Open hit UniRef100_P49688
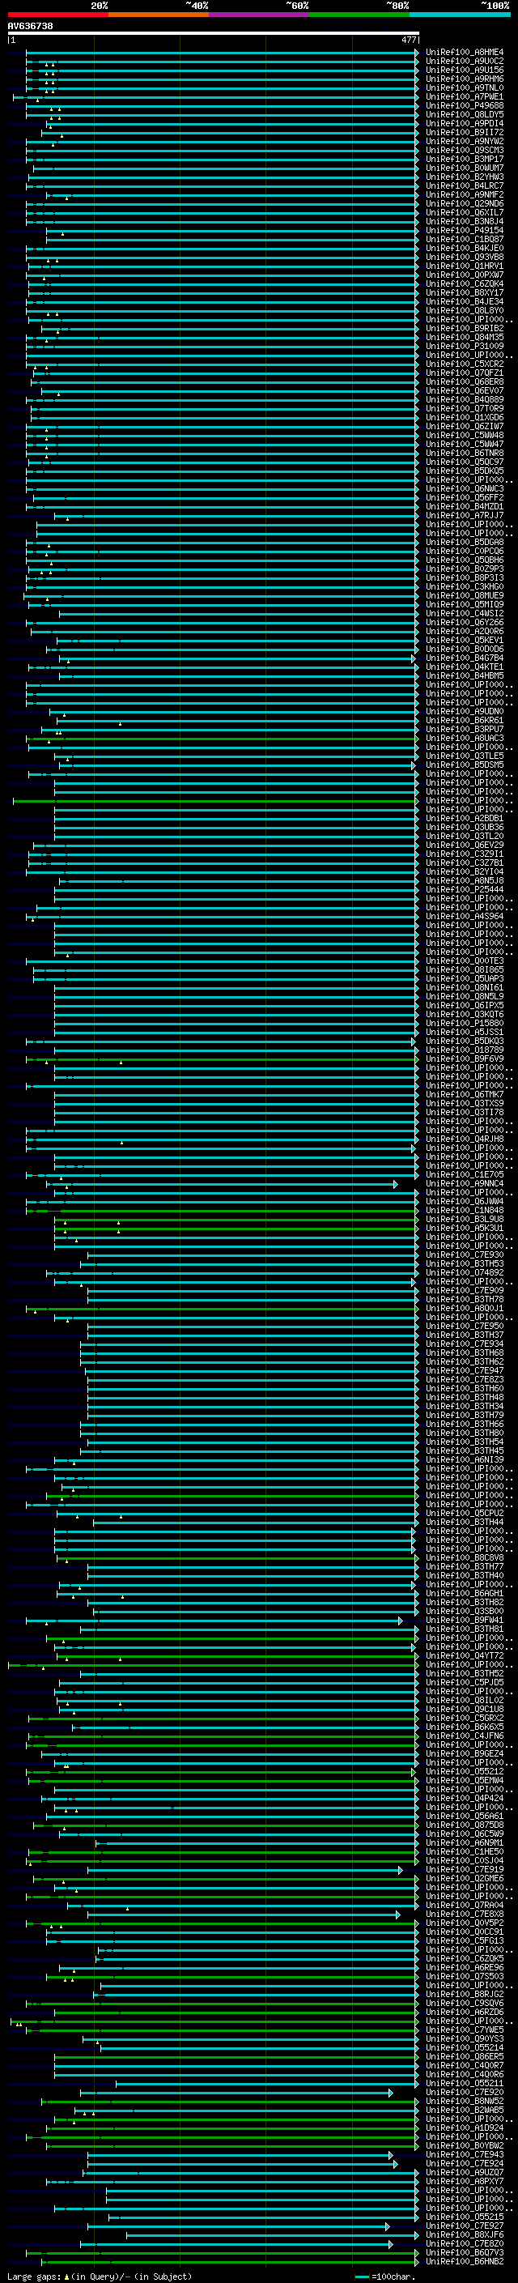This screenshot has height=2283, width=518. tap(465, 105)
